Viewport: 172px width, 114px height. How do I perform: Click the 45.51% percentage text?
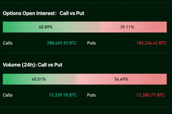[39, 79]
